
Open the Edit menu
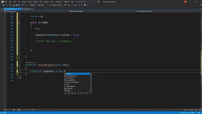coord(10,2)
